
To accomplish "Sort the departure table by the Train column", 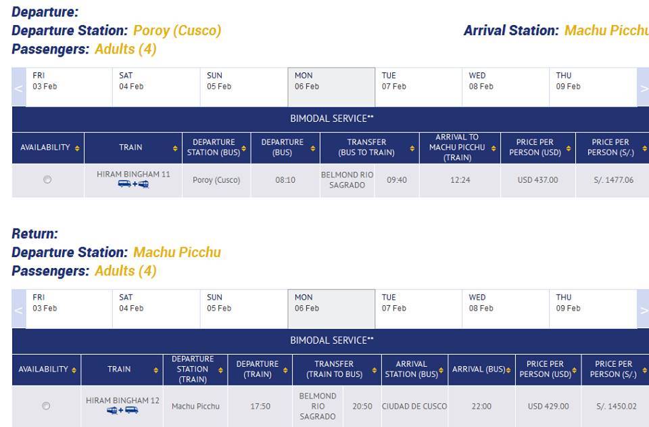I will [x=175, y=148].
